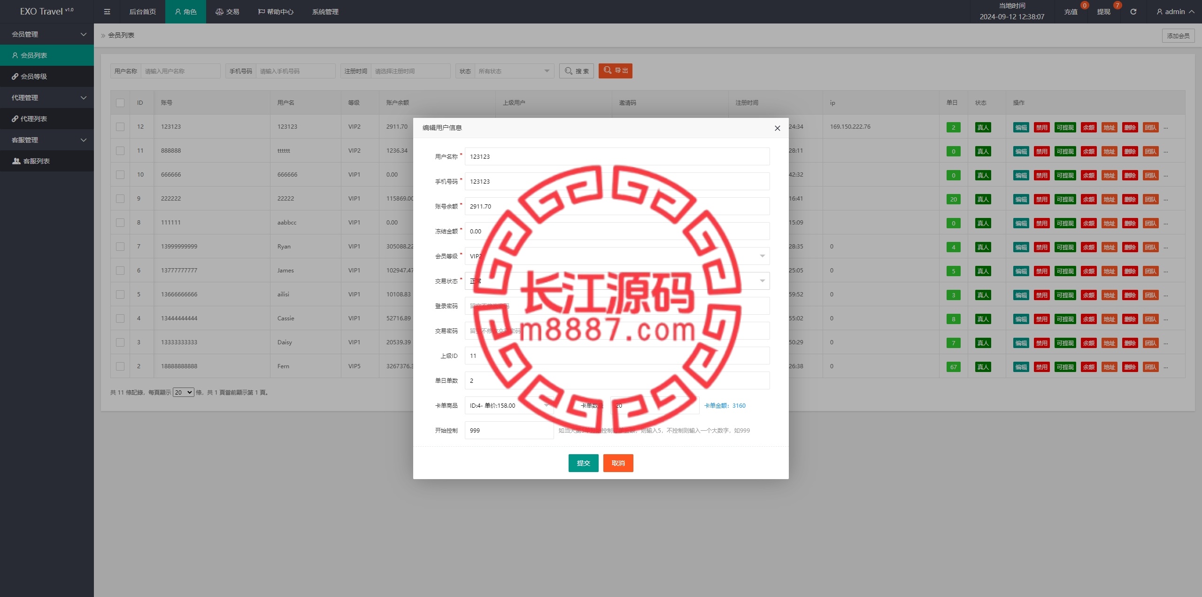Click the 搜索 search button
This screenshot has width=1202, height=597.
tap(577, 71)
